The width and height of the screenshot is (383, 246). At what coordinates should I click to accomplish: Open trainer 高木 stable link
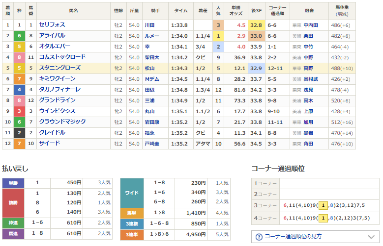(x=308, y=100)
